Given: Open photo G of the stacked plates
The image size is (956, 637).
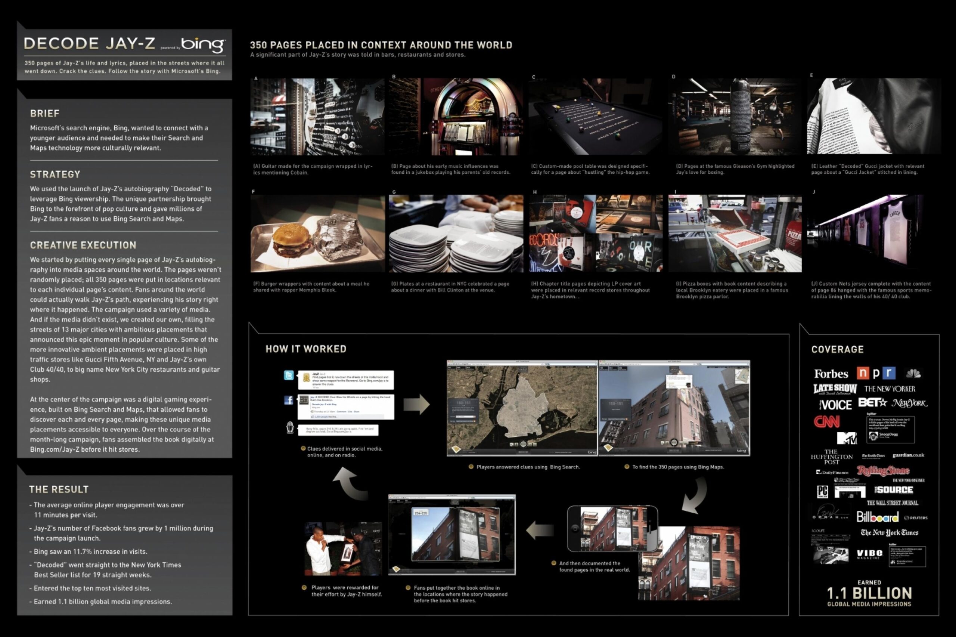Looking at the screenshot, I should [456, 234].
